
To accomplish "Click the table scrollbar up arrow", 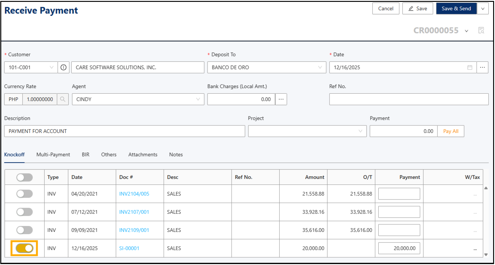I will 486,188.
